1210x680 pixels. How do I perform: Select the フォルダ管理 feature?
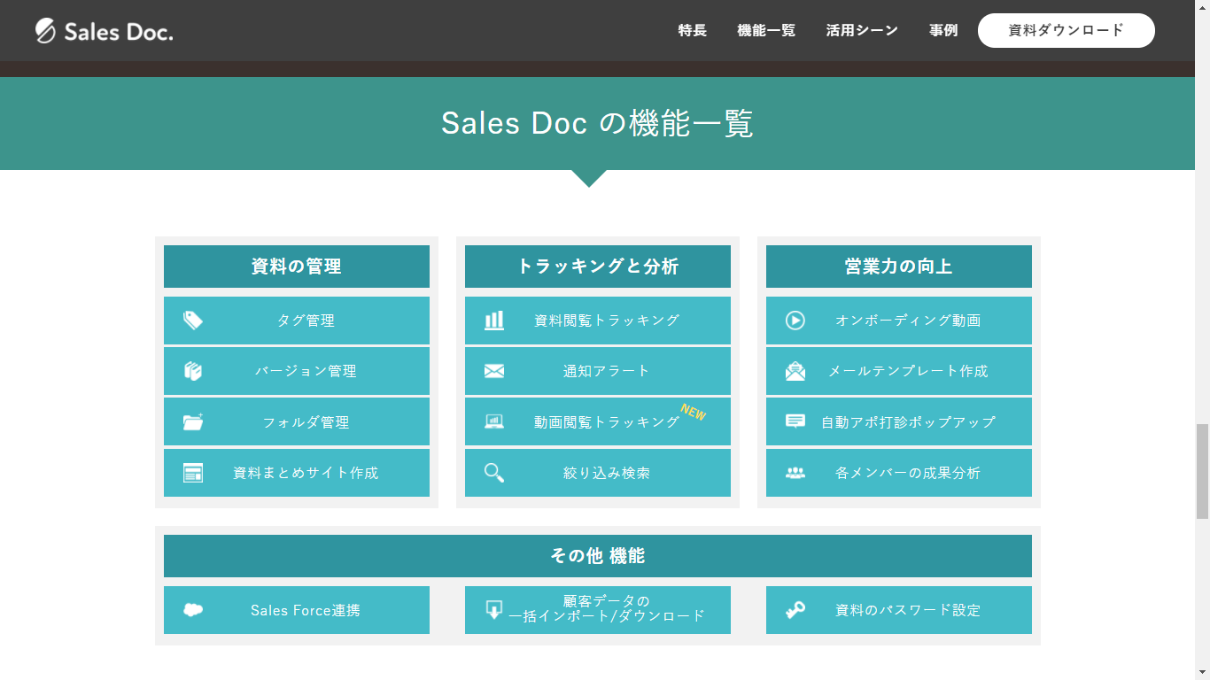click(297, 421)
